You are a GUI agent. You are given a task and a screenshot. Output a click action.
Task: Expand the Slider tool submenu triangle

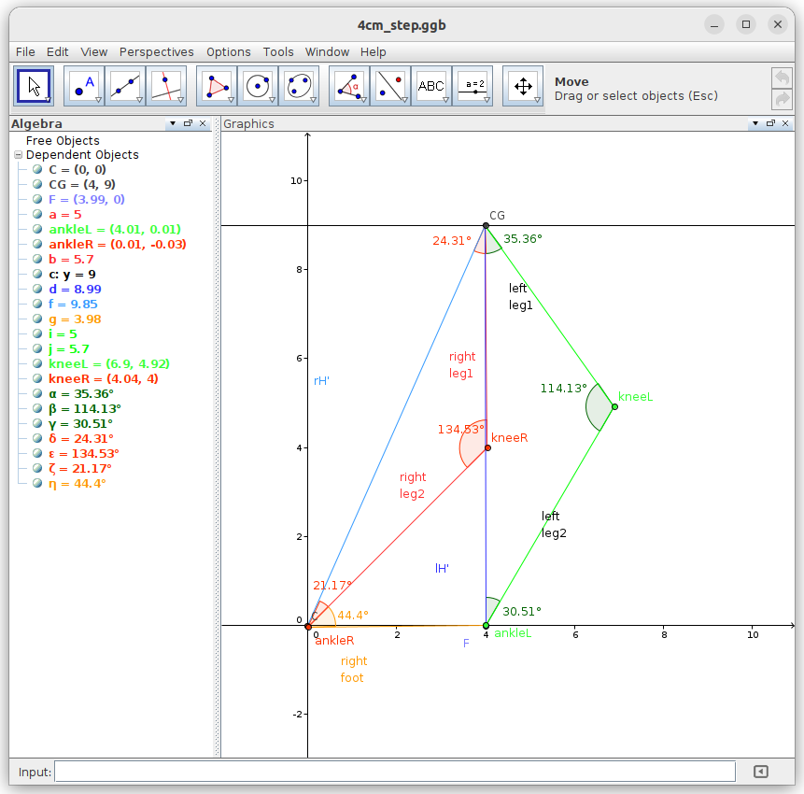[x=487, y=100]
